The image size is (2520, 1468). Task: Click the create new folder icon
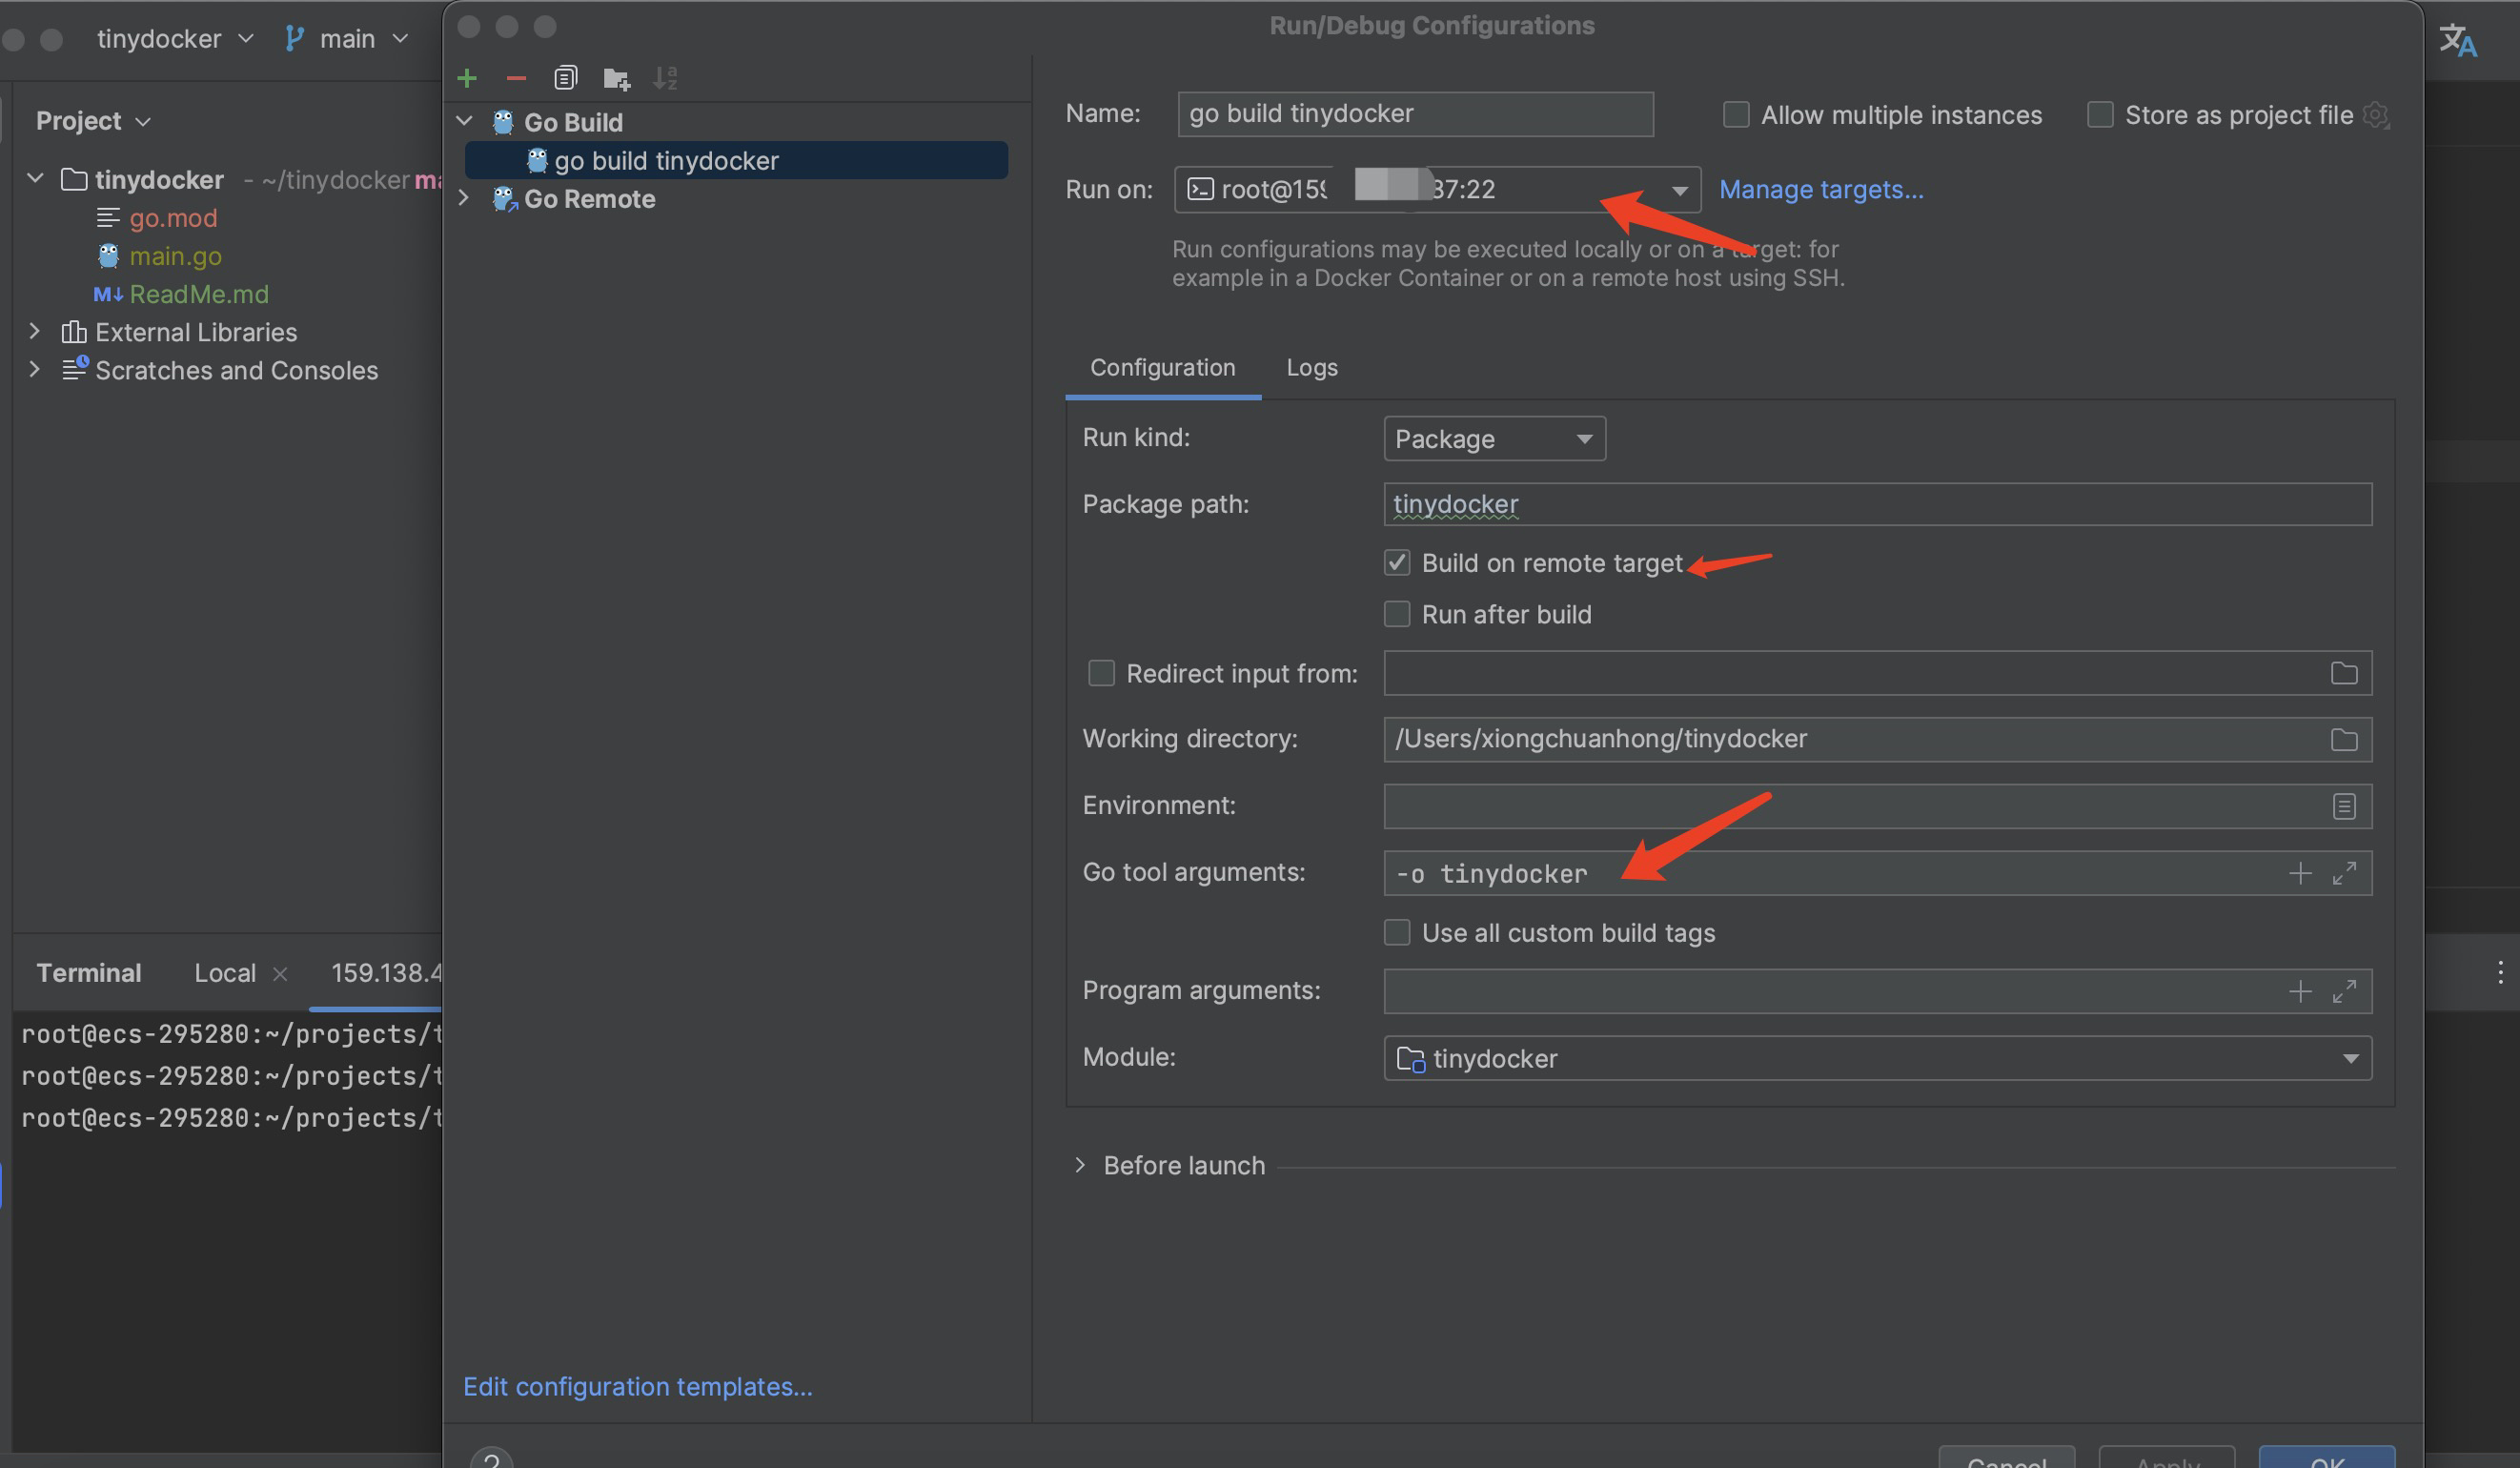click(616, 78)
